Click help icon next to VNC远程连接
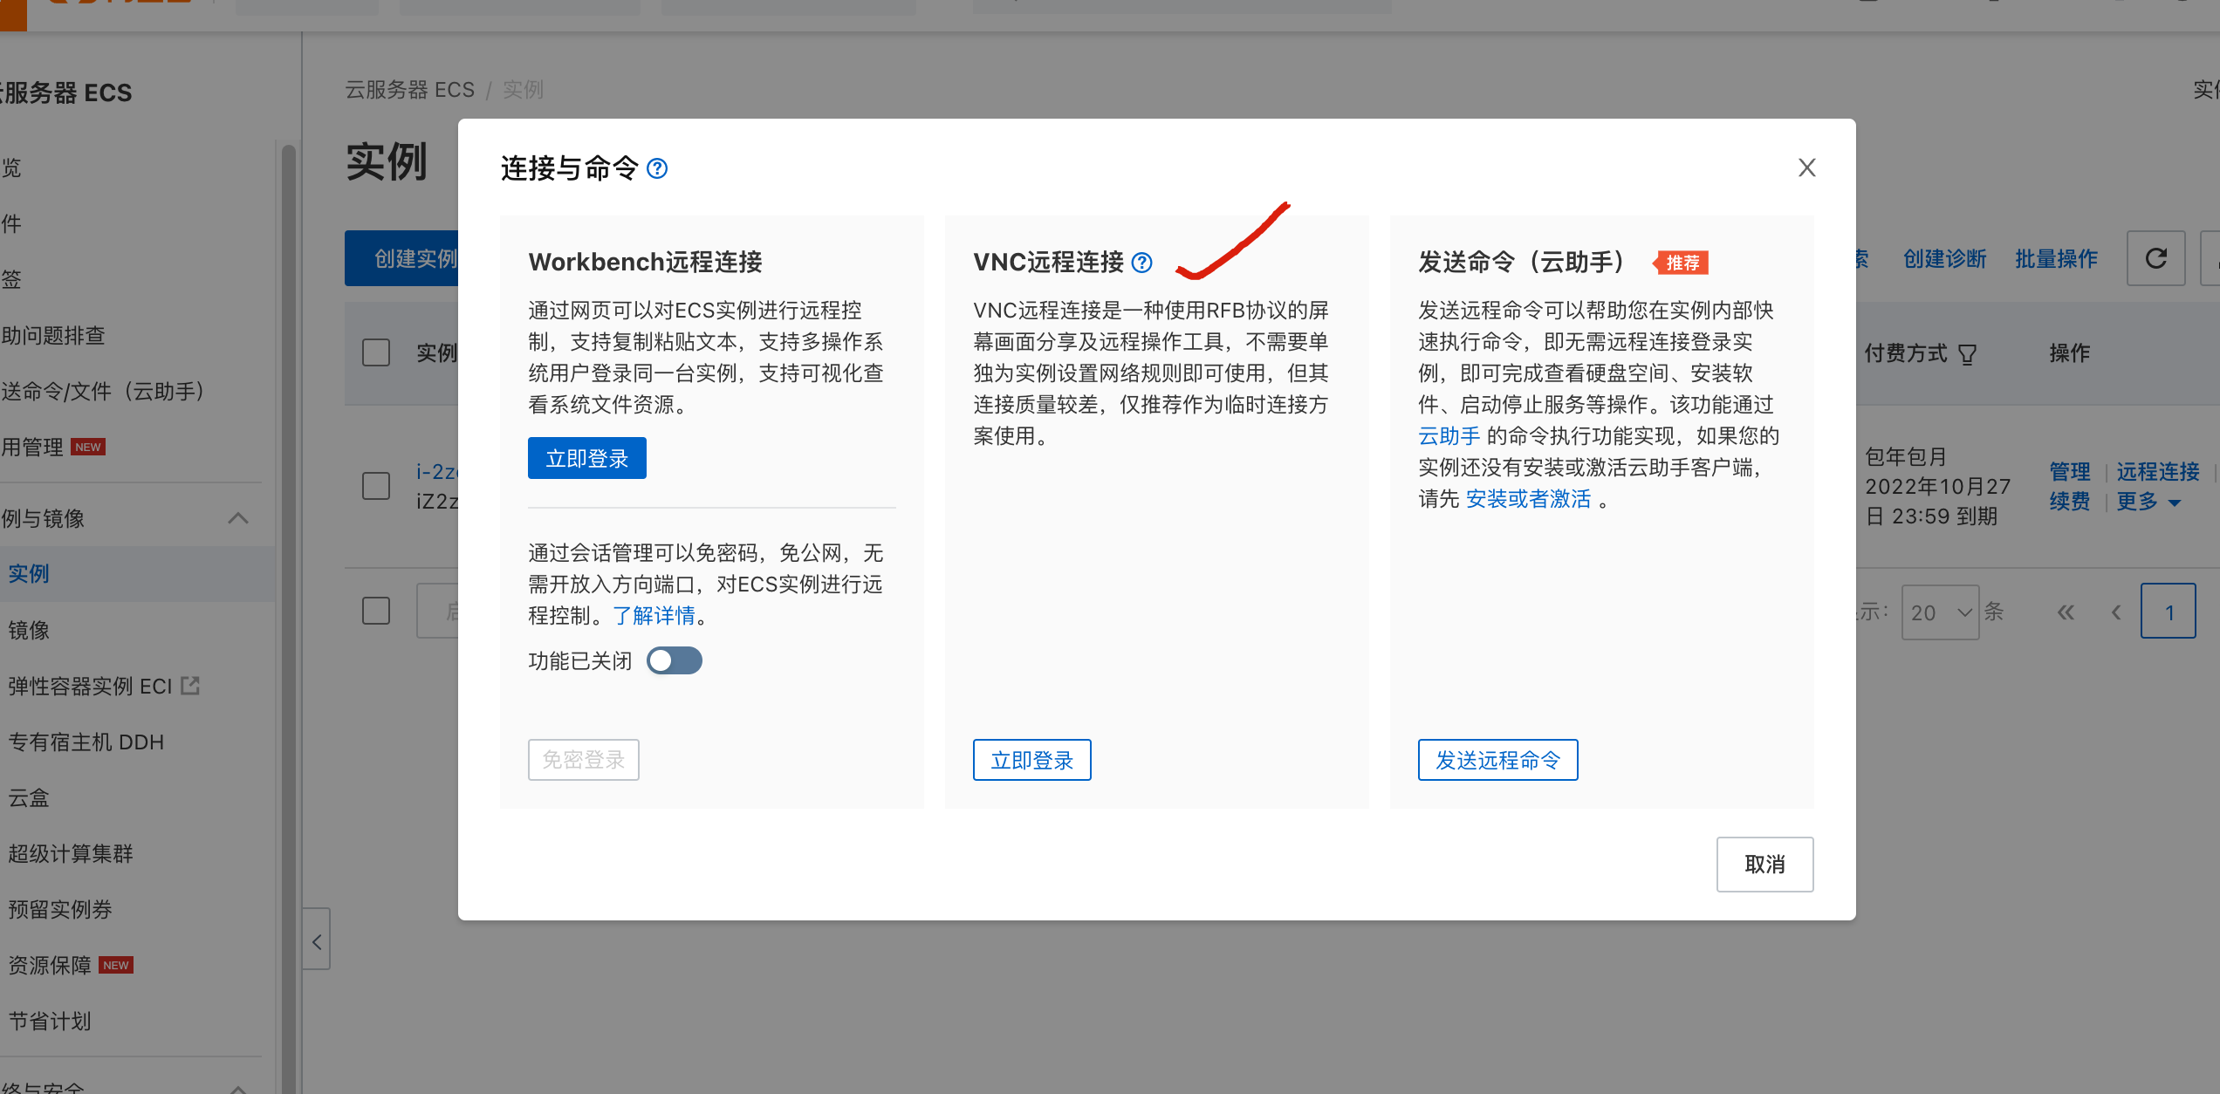 tap(1141, 263)
